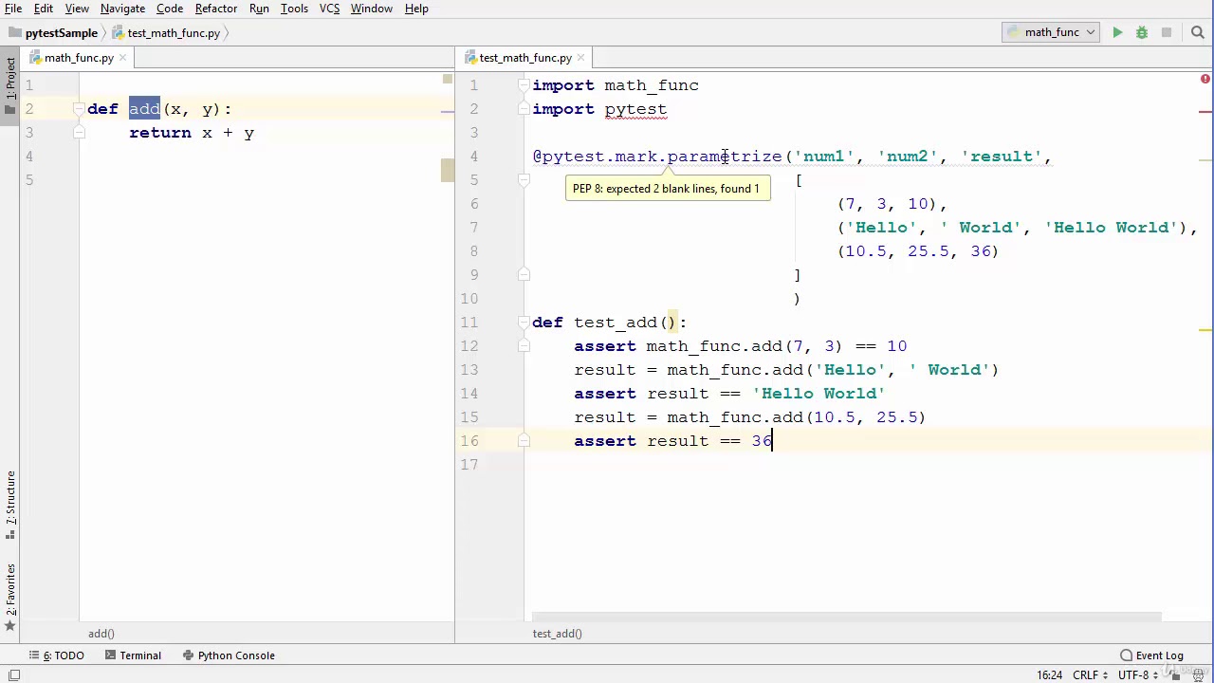Open the VCS menu
The image size is (1214, 683).
pyautogui.click(x=329, y=9)
